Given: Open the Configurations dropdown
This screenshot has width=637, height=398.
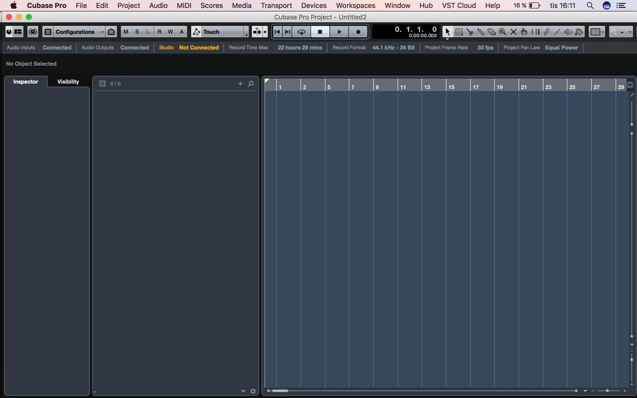Looking at the screenshot, I should [x=79, y=32].
